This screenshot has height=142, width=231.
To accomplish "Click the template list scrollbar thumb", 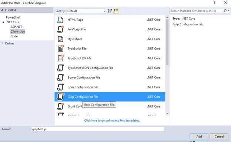I will click(x=167, y=42).
